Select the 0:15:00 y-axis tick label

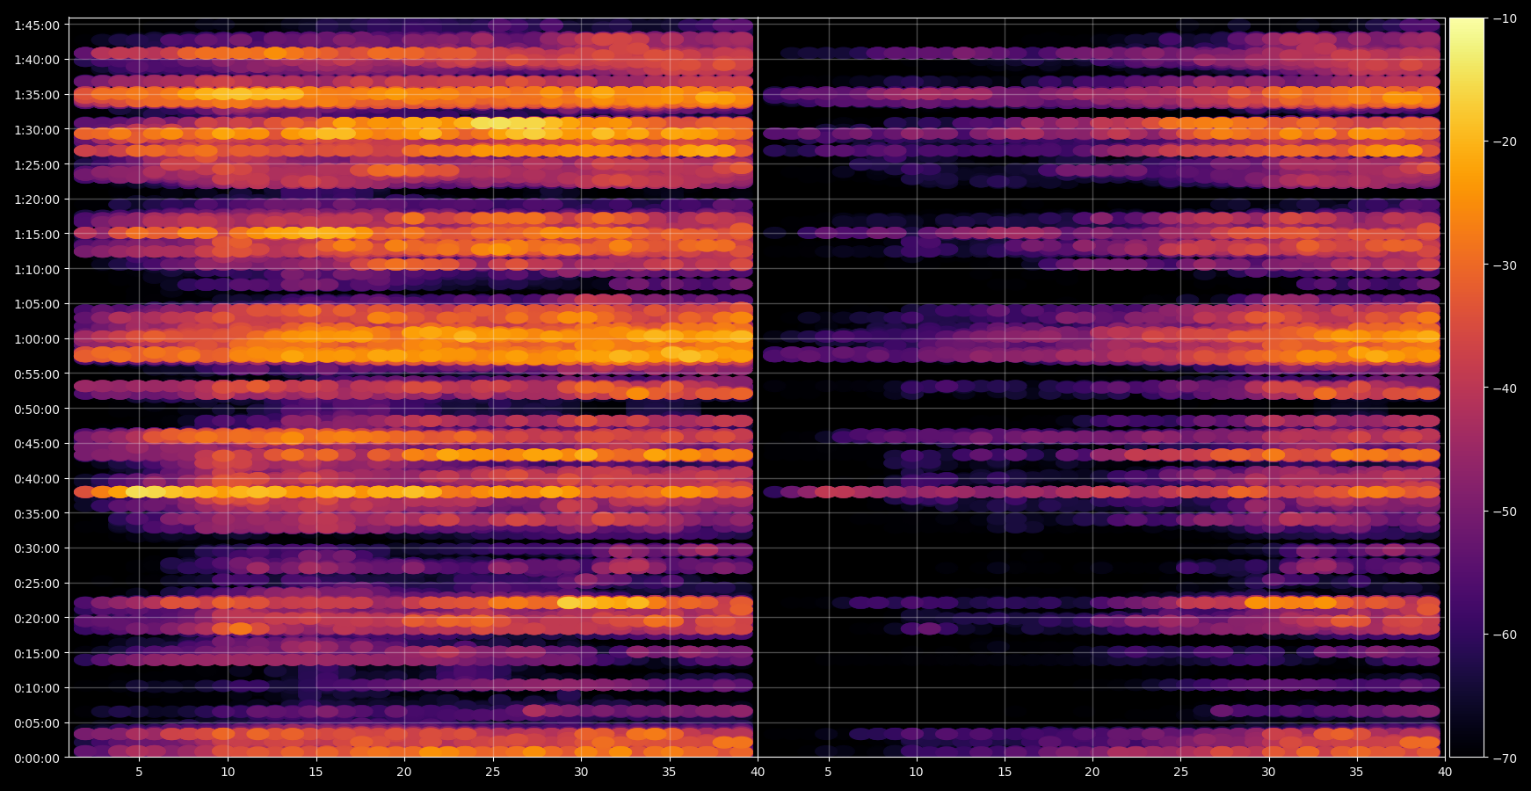37,653
